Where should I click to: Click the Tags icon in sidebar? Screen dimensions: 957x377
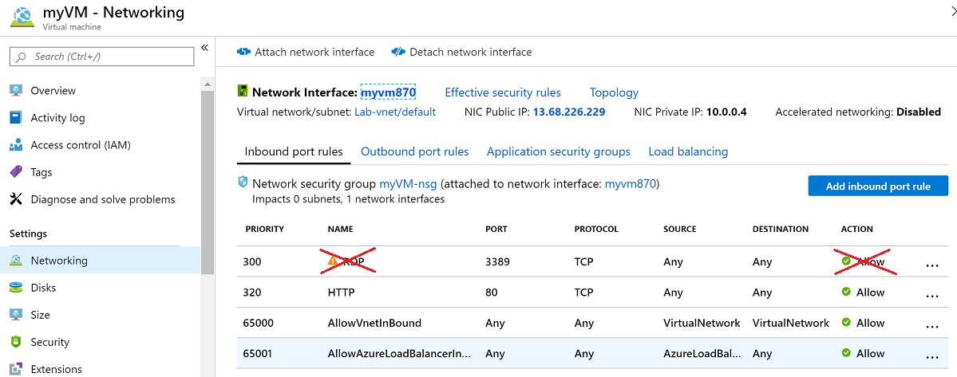[16, 172]
